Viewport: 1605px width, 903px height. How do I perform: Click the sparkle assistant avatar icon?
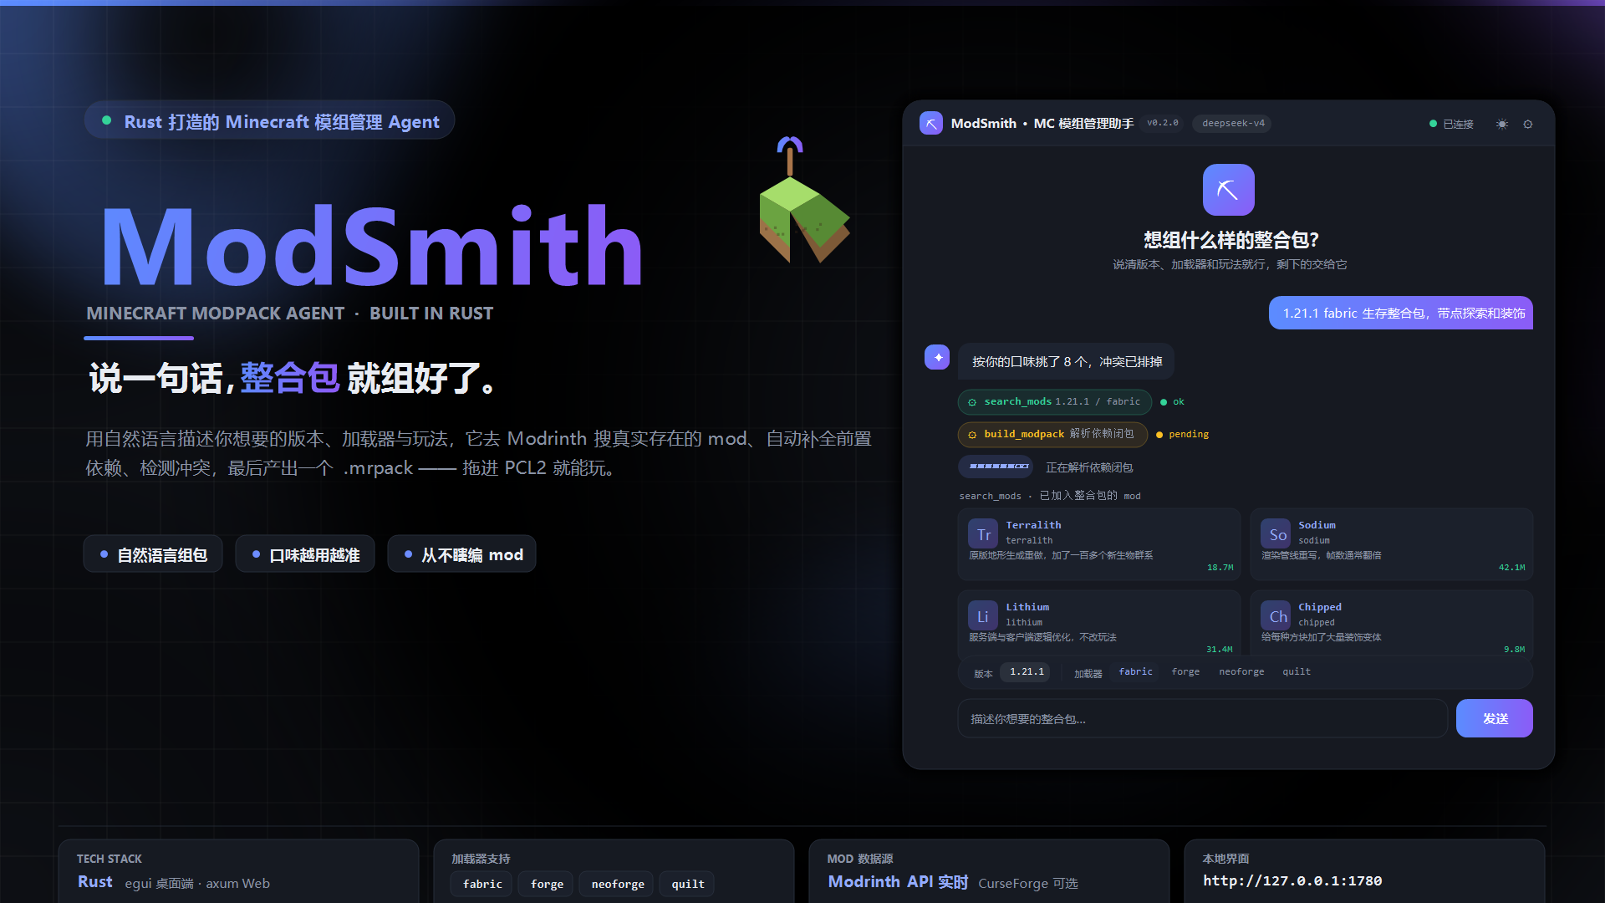[937, 357]
